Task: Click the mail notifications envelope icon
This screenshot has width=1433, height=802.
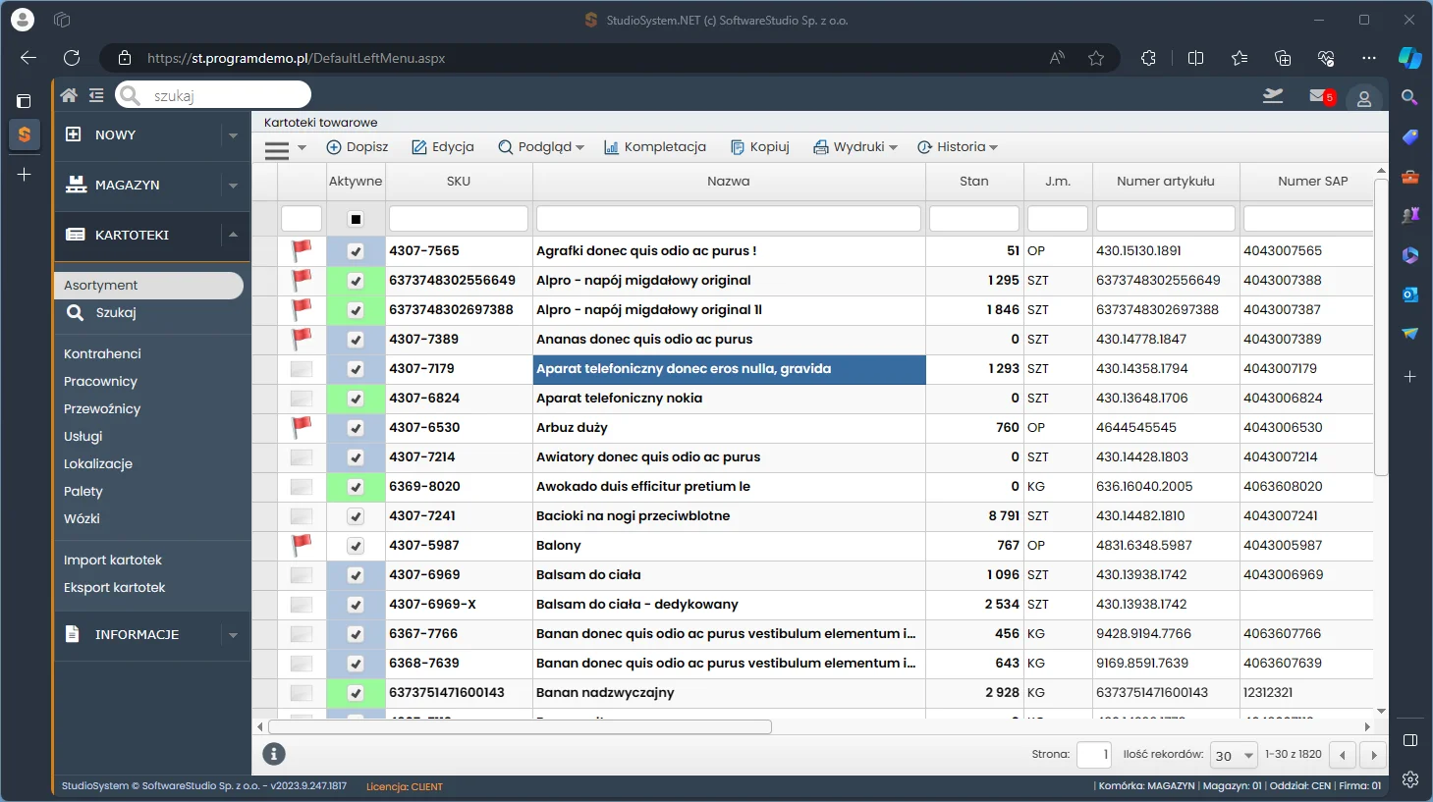Action: pos(1318,96)
